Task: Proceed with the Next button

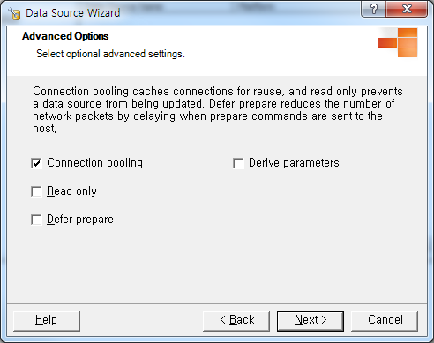Action: coord(311,321)
